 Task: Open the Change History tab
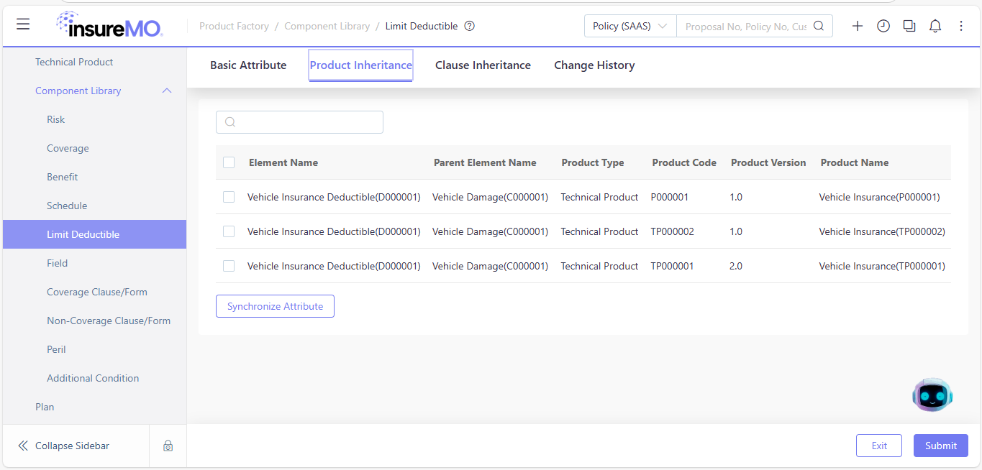click(x=594, y=65)
